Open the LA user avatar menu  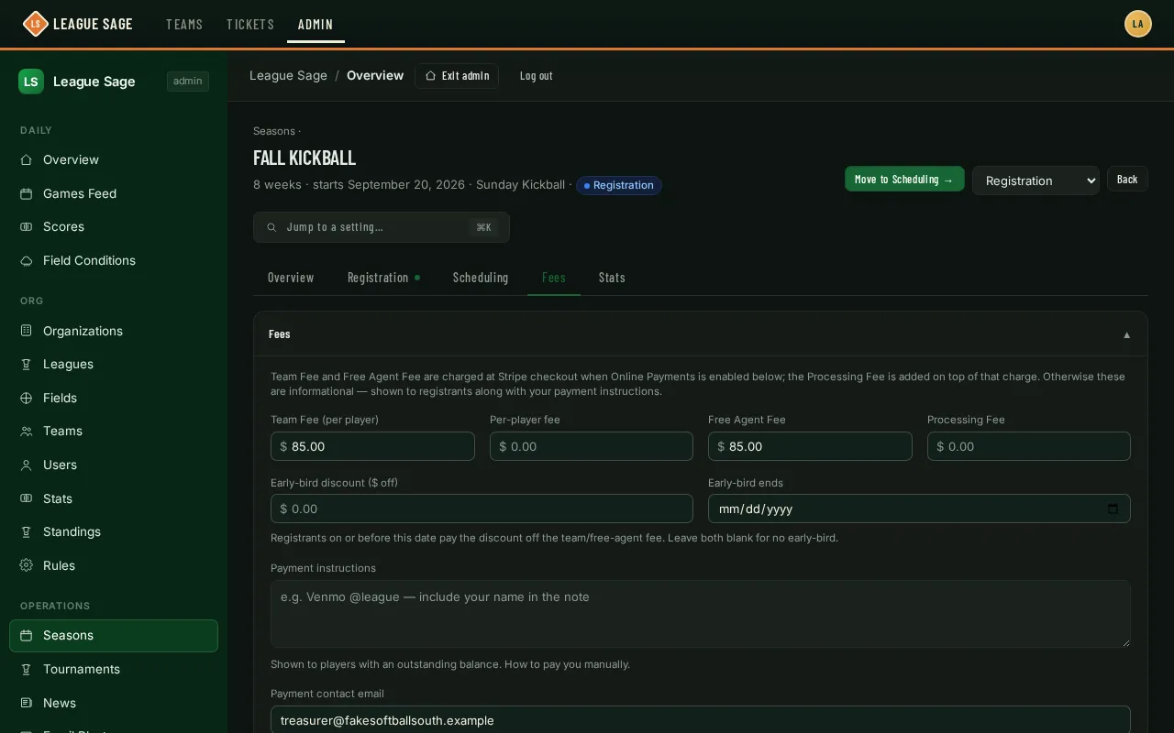point(1138,24)
